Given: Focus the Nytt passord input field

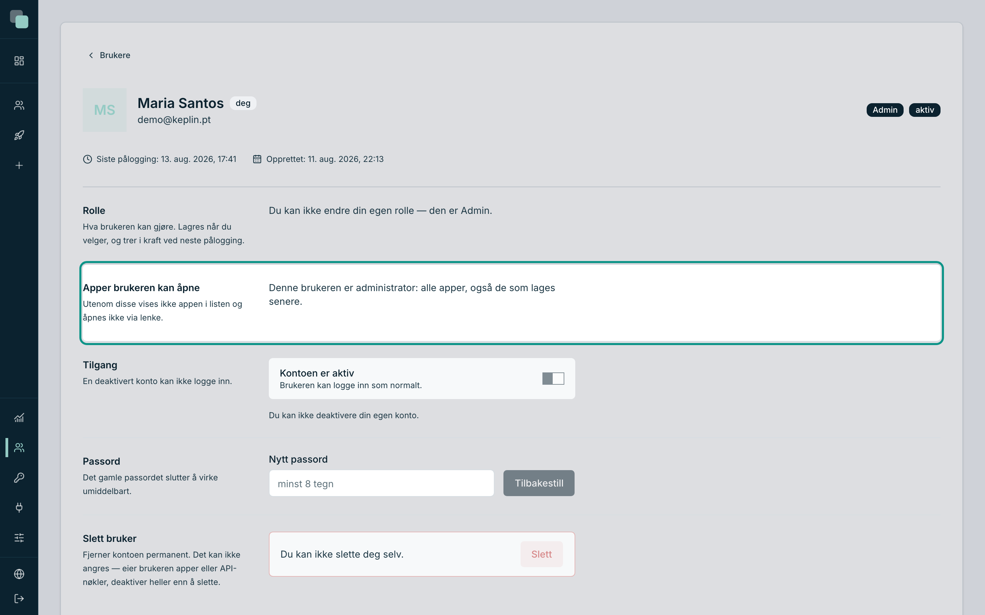Looking at the screenshot, I should pyautogui.click(x=381, y=483).
